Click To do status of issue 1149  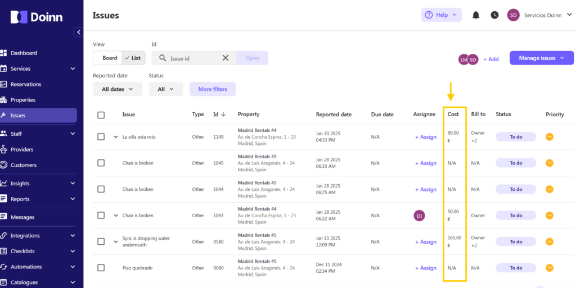516,137
